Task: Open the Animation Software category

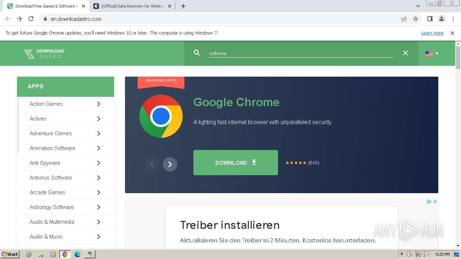Action: (52, 148)
